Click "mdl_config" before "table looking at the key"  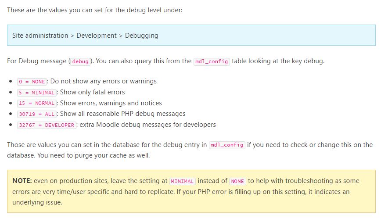pos(211,61)
